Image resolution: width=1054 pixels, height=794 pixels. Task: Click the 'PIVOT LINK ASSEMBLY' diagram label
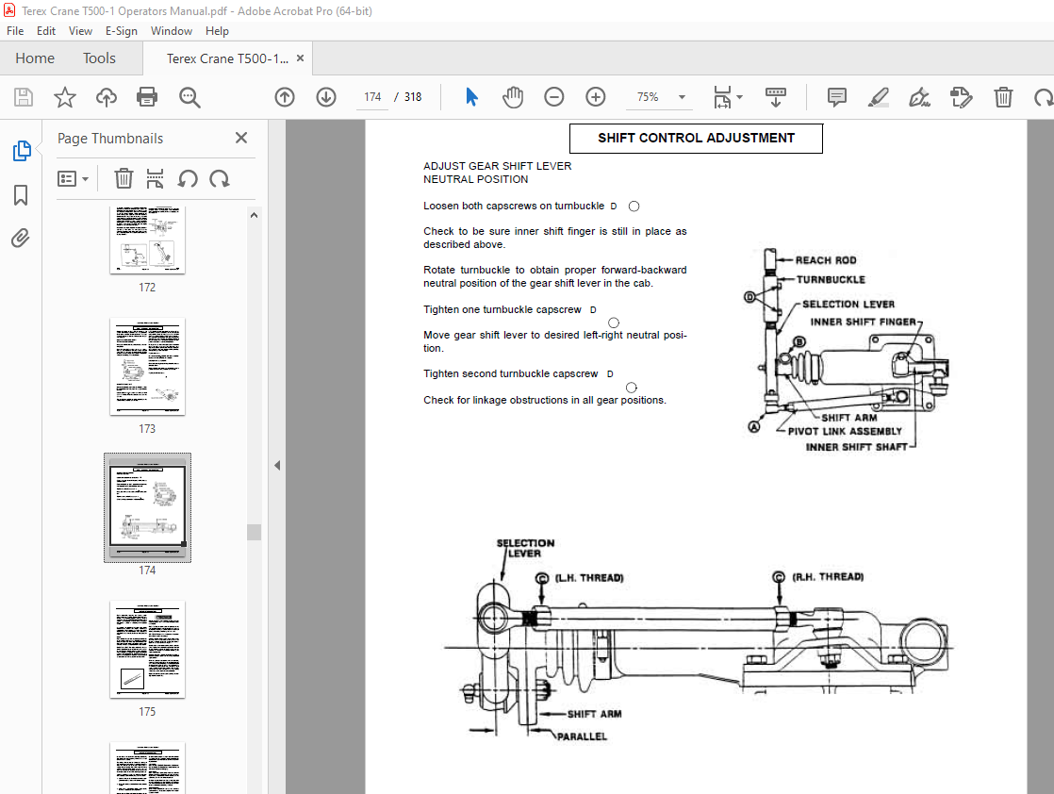(x=845, y=431)
